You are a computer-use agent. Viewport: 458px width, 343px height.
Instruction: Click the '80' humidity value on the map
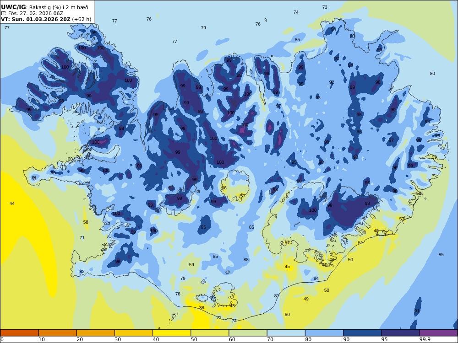(x=432, y=74)
